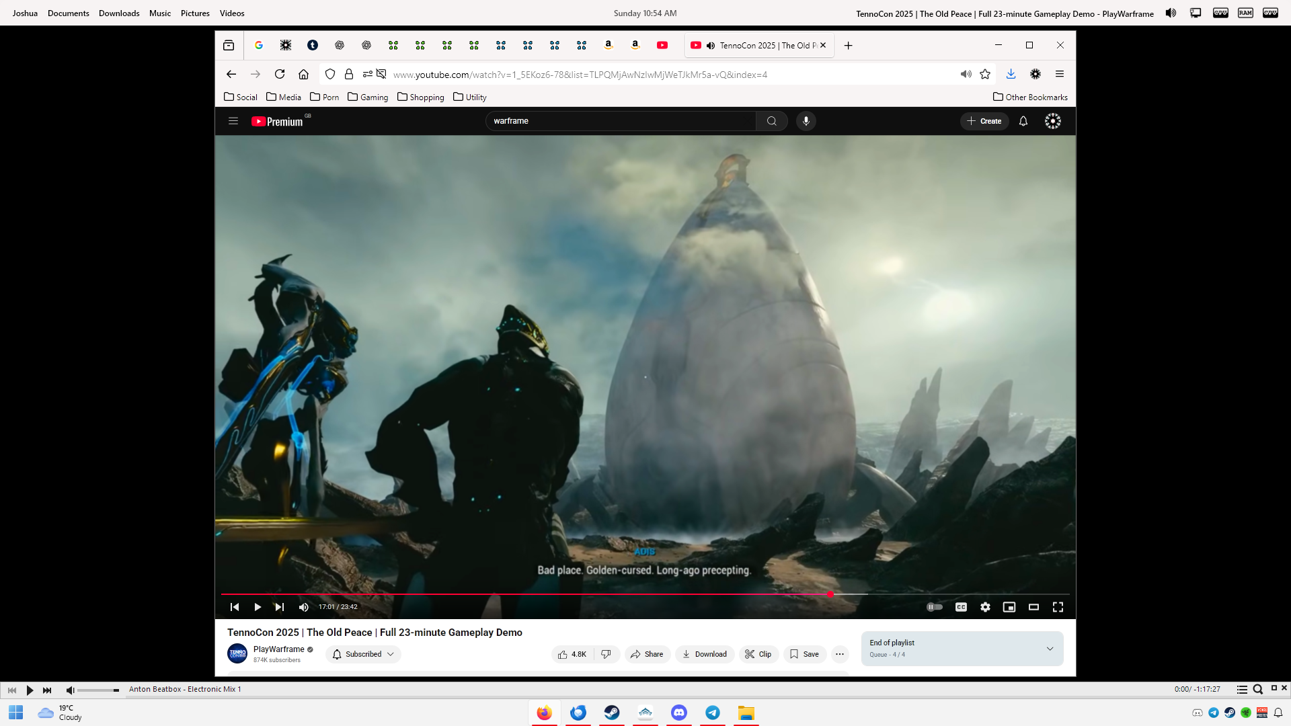Download the video
Screen dimensions: 1291x726
(x=705, y=654)
